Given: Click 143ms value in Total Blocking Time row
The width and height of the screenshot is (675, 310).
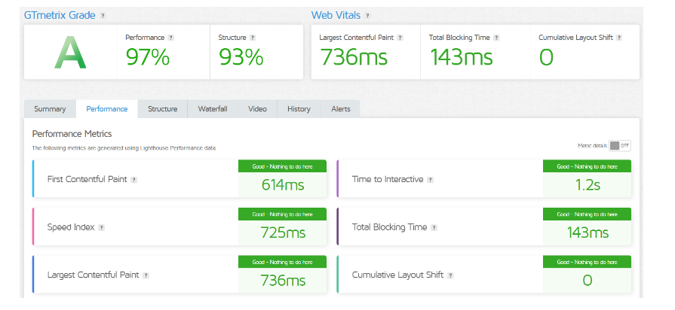Looking at the screenshot, I should coord(588,232).
